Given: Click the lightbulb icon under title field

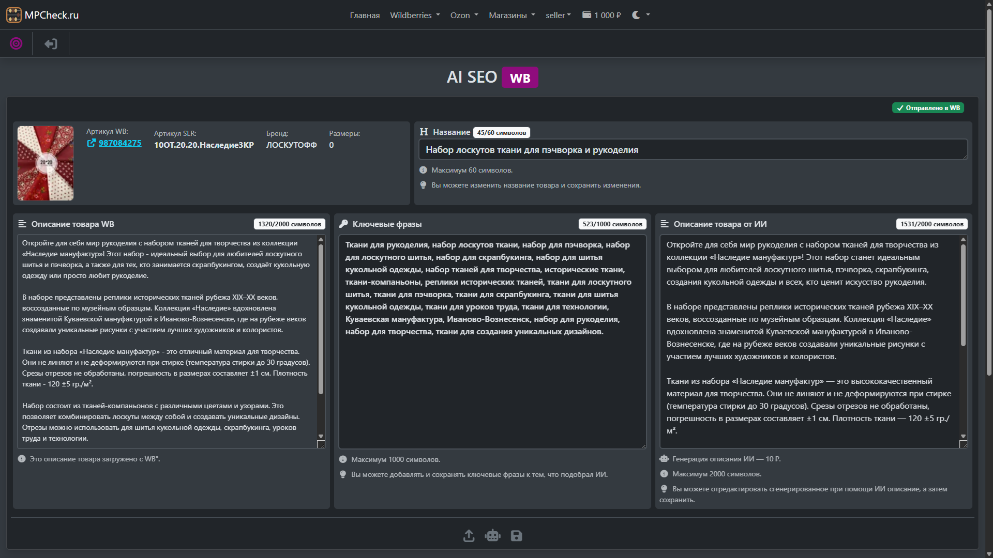Looking at the screenshot, I should pos(423,185).
